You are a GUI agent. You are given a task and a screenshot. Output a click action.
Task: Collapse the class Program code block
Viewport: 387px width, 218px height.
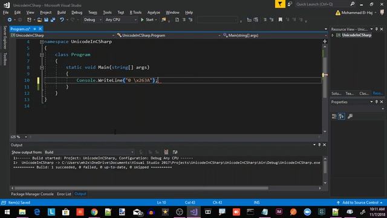coord(42,54)
